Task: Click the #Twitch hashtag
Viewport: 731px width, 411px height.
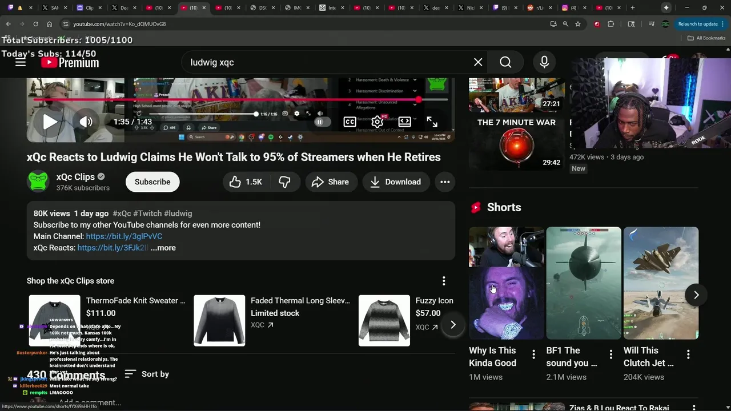Action: pyautogui.click(x=147, y=213)
